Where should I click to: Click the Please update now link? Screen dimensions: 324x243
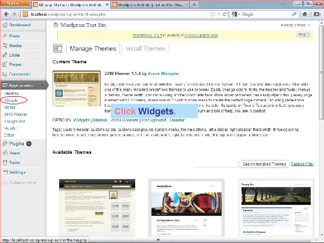[x=201, y=35]
